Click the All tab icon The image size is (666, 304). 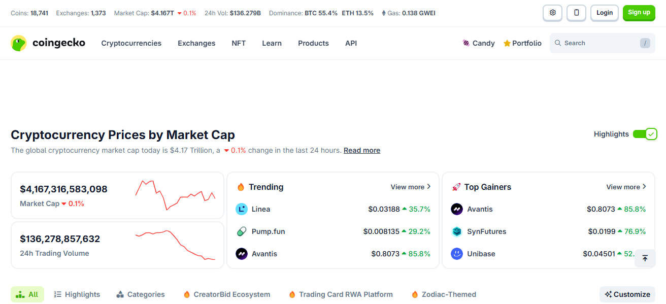click(x=20, y=294)
